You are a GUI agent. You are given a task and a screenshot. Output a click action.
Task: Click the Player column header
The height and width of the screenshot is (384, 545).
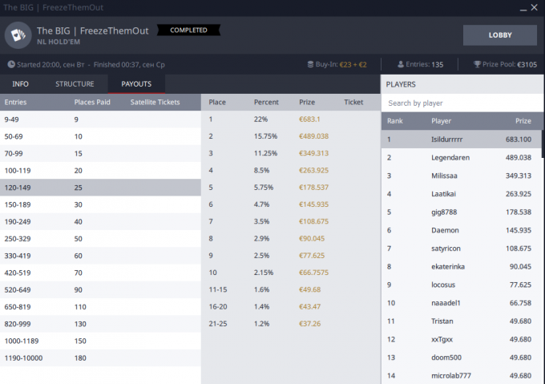[x=441, y=121]
